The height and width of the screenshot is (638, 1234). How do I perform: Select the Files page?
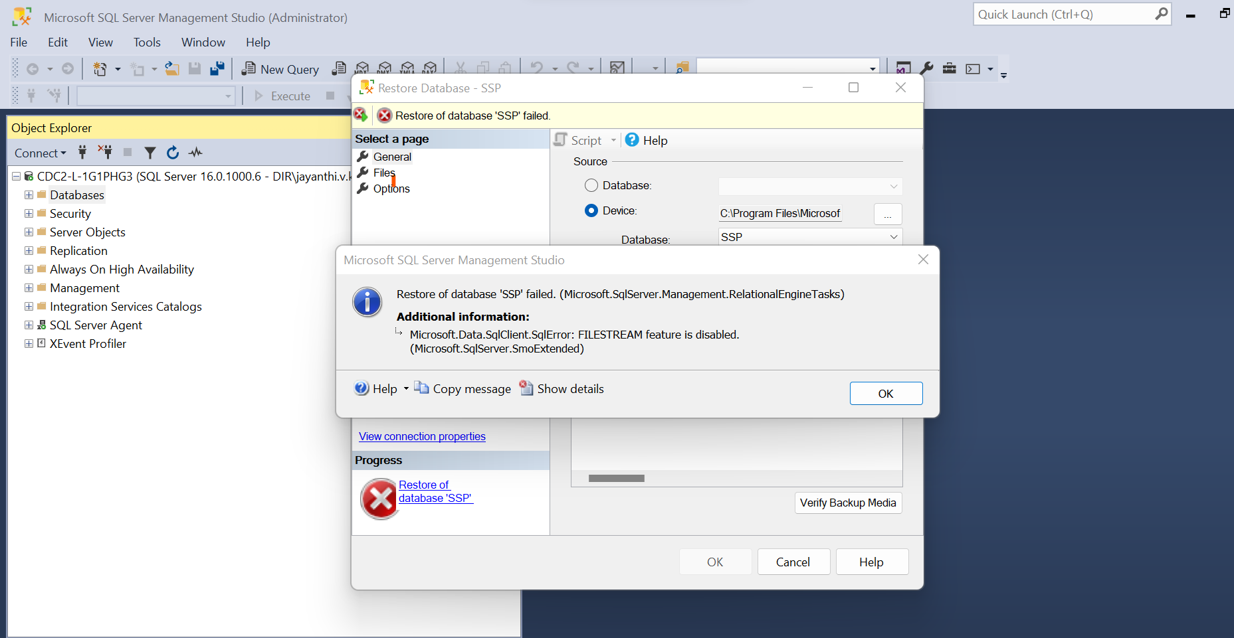point(384,173)
